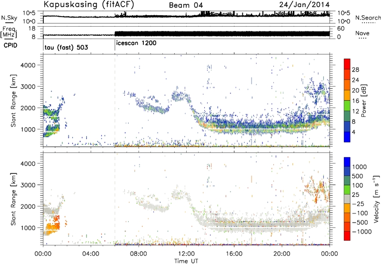This screenshot has height=264, width=381.
Task: Click the 'icescan 1200' CPID text
Action: [x=136, y=43]
